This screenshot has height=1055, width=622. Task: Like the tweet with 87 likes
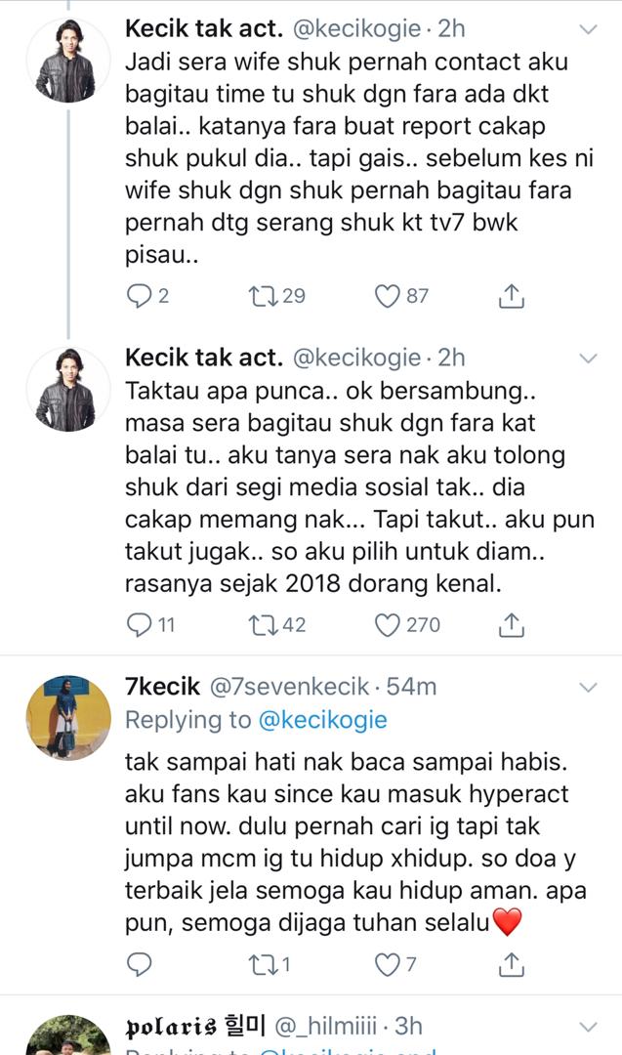tap(390, 295)
